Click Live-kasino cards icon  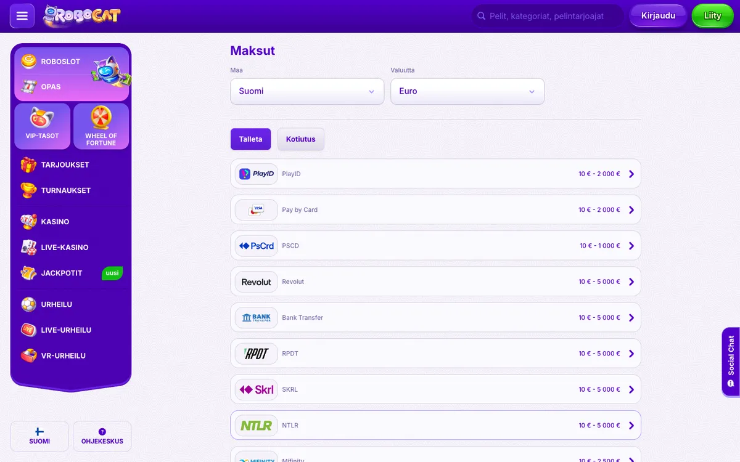click(28, 247)
